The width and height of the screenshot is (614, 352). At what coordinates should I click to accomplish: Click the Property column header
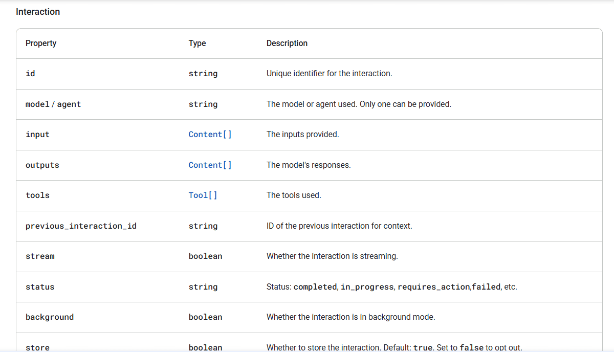[x=41, y=43]
